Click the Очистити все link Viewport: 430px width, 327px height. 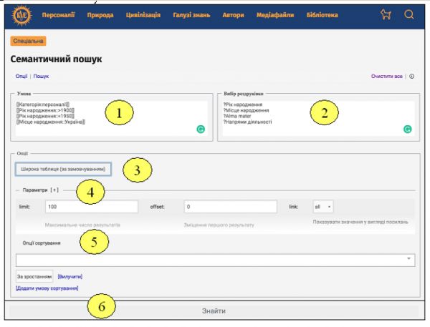(x=387, y=77)
